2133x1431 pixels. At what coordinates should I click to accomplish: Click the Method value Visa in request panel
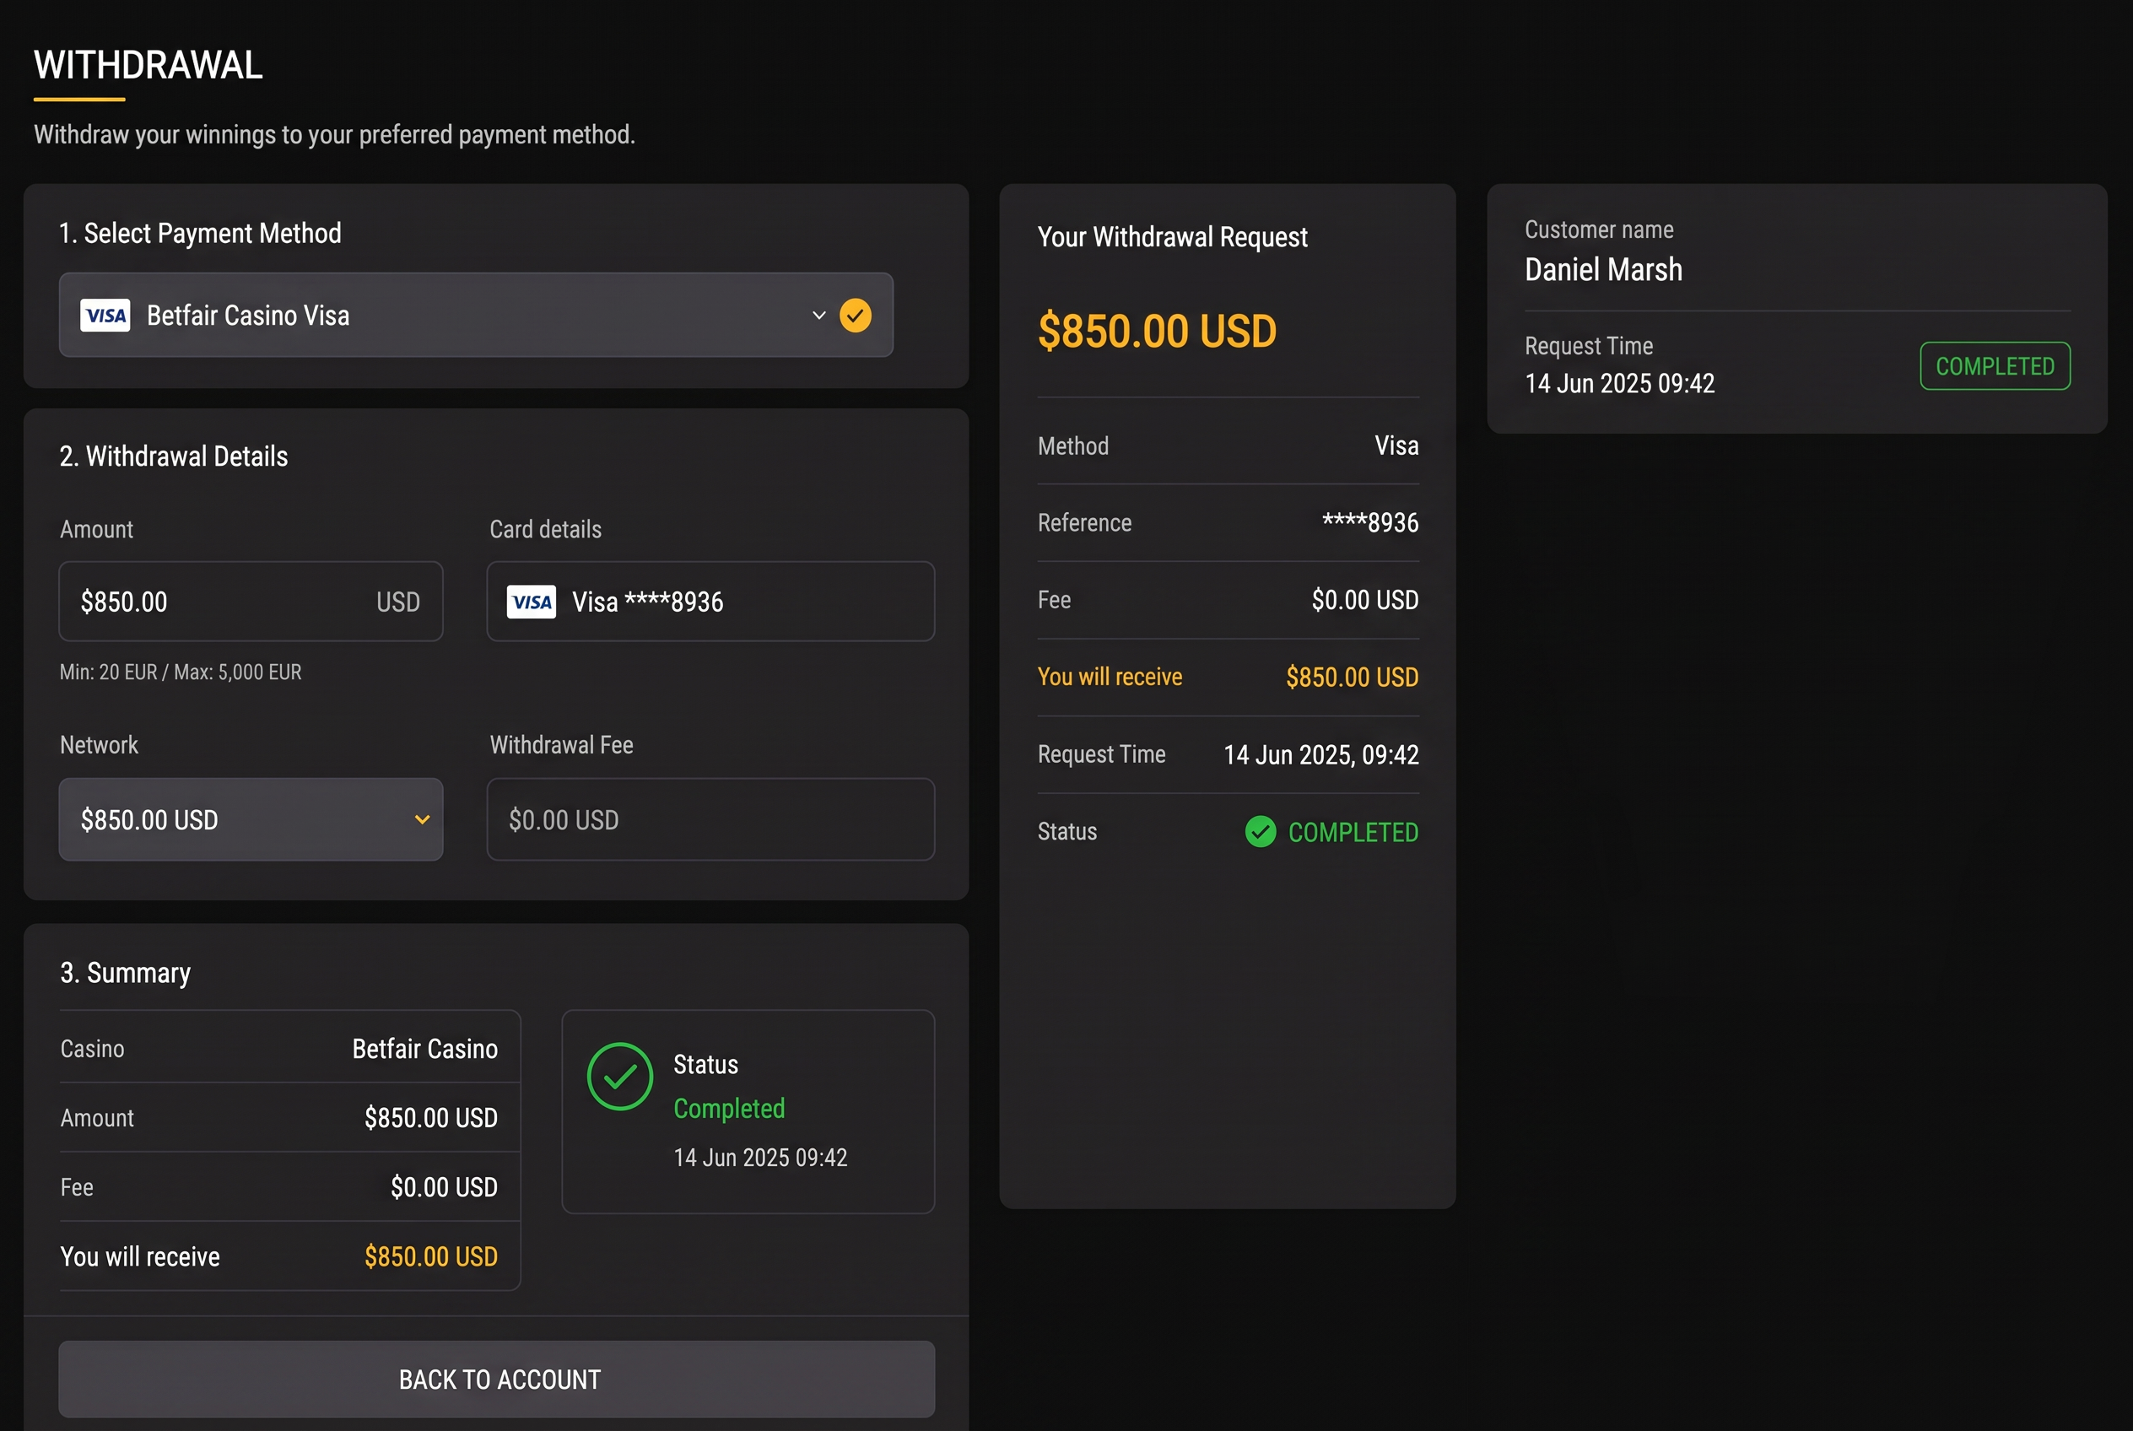(1396, 445)
